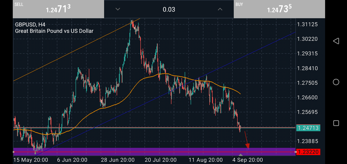Screen dimensions: 347x164
Task: Select price axis label 1.26600
Action: click(x=307, y=98)
